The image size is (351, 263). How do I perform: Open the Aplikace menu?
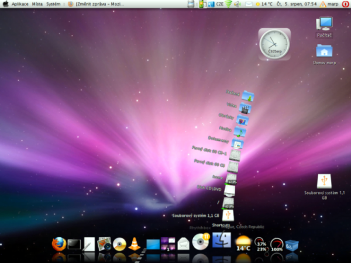coord(20,4)
